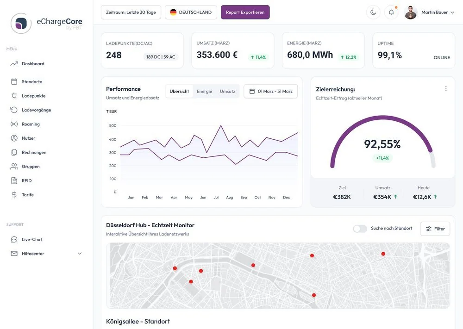Click the Umsatz green arrow in Zielerreichung

pos(396,197)
